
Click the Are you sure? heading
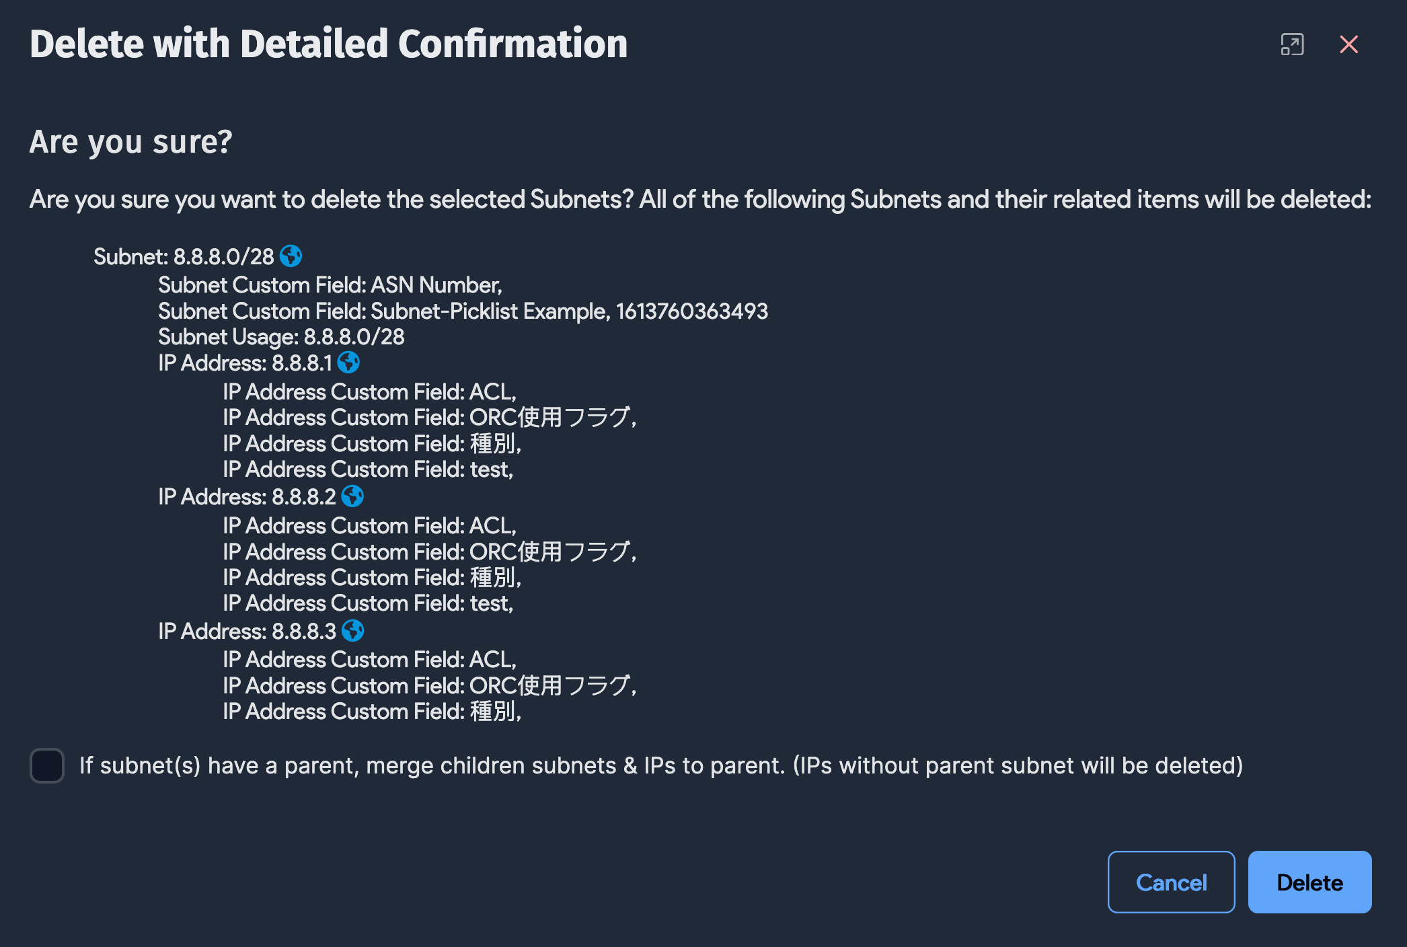(x=131, y=141)
